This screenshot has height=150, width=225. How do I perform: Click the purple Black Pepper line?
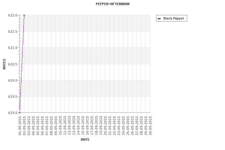[x=22, y=64]
